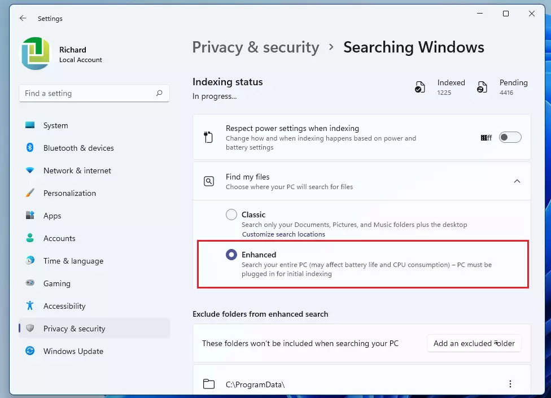Screen dimensions: 551x398
Task: Click the Accounts person icon
Action: click(30, 238)
